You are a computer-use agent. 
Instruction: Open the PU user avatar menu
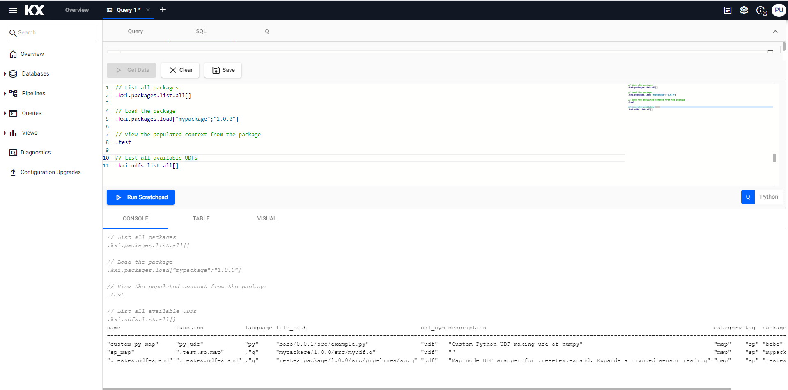click(x=779, y=10)
